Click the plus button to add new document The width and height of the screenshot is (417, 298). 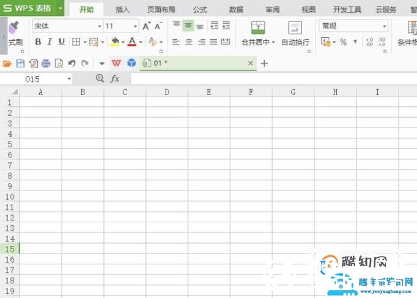[x=264, y=64]
